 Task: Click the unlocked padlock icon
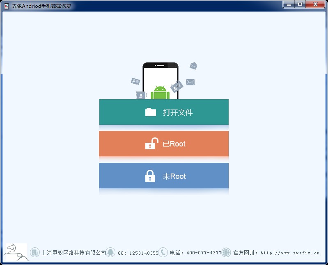pyautogui.click(x=151, y=144)
